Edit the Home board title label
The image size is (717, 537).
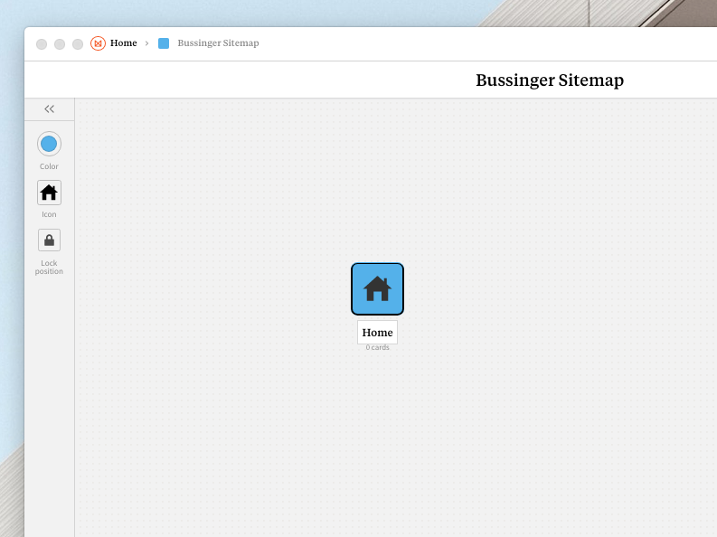coord(377,333)
